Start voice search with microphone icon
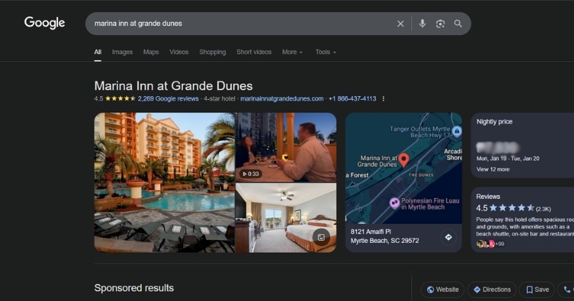574x301 pixels. 422,23
